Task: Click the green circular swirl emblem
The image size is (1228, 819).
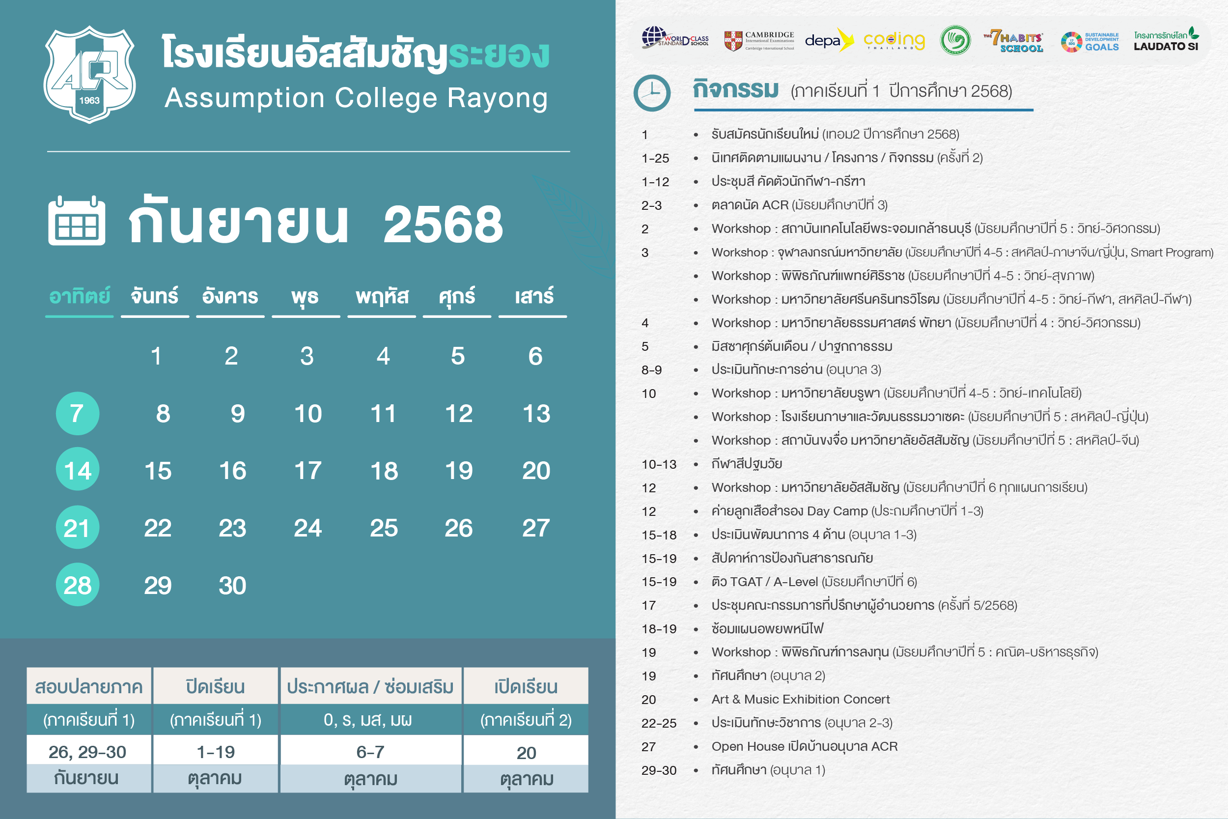Action: 955,40
